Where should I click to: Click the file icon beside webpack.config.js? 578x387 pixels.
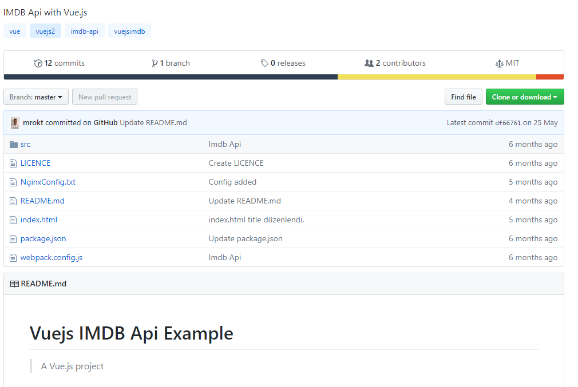pos(13,257)
